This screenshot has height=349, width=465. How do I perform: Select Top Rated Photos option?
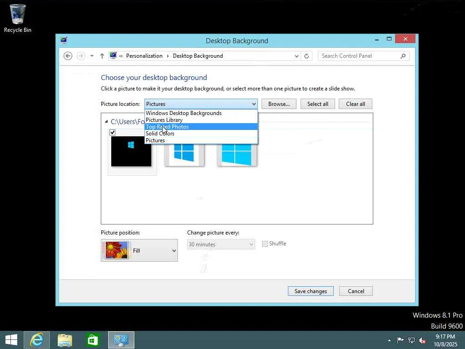point(201,127)
